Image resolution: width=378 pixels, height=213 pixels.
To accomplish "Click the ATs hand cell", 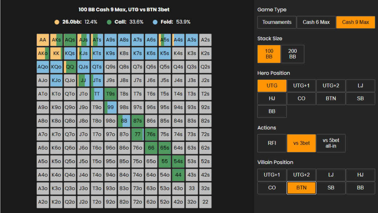I will click(97, 40).
